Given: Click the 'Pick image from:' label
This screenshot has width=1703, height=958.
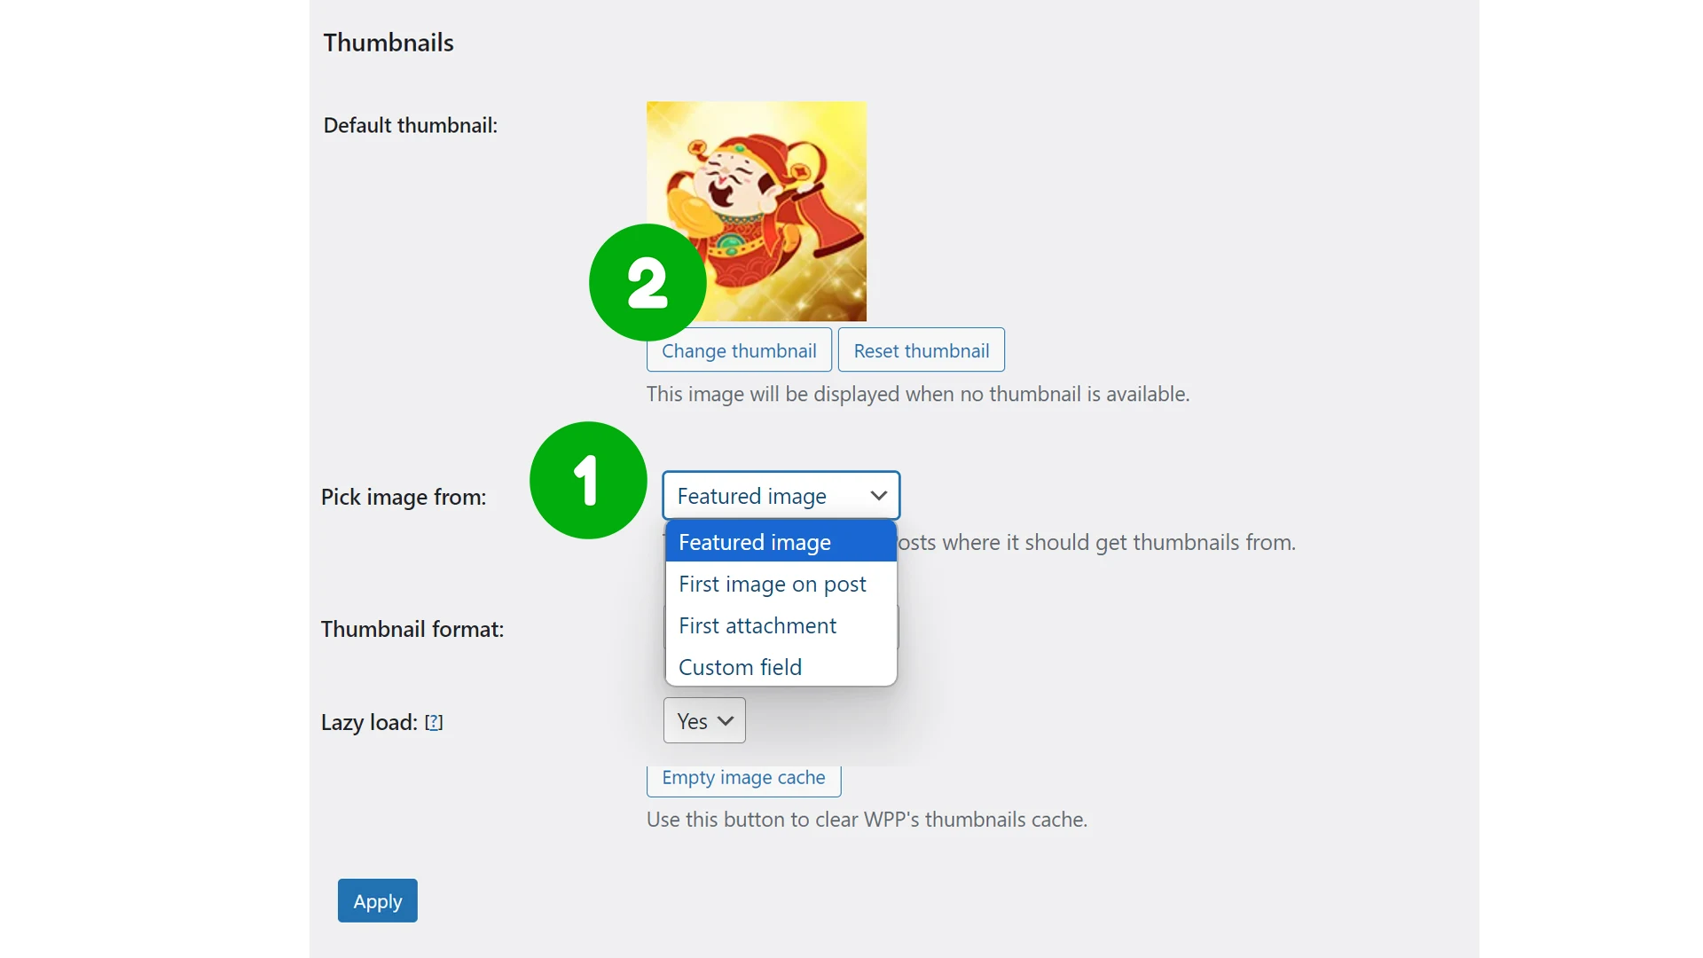Looking at the screenshot, I should [x=404, y=498].
